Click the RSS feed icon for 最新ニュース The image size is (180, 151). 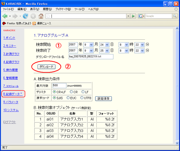click(34, 23)
